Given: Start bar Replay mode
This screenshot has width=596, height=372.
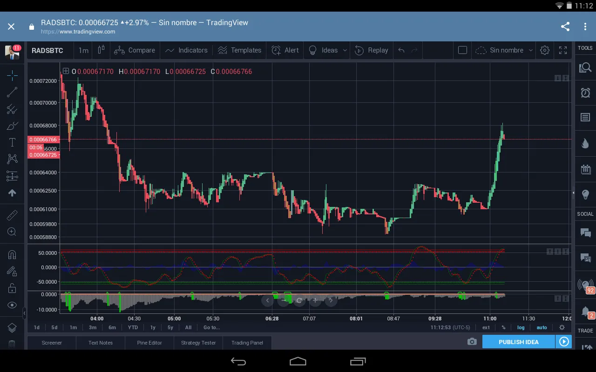Looking at the screenshot, I should [371, 50].
